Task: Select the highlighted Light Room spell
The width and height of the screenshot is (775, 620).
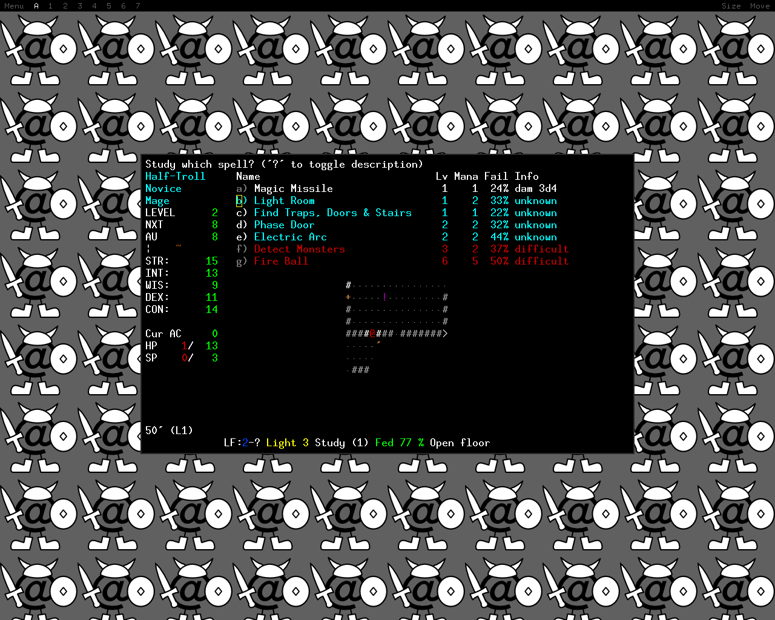Action: [284, 200]
